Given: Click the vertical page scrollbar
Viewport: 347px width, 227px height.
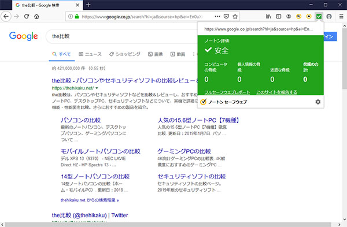Looking at the screenshot, I should click(345, 59).
